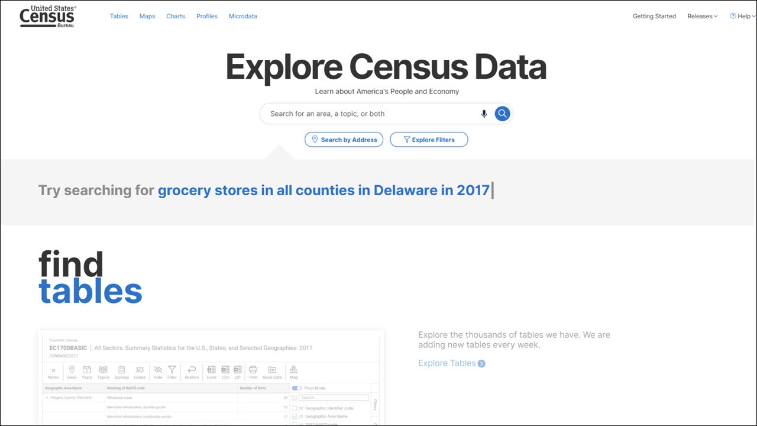Image resolution: width=757 pixels, height=426 pixels.
Task: Click the arrow icon beside Explore Tables
Action: [481, 363]
